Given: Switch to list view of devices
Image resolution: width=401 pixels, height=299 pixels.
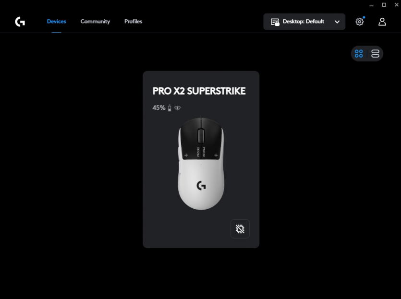Looking at the screenshot, I should 375,54.
